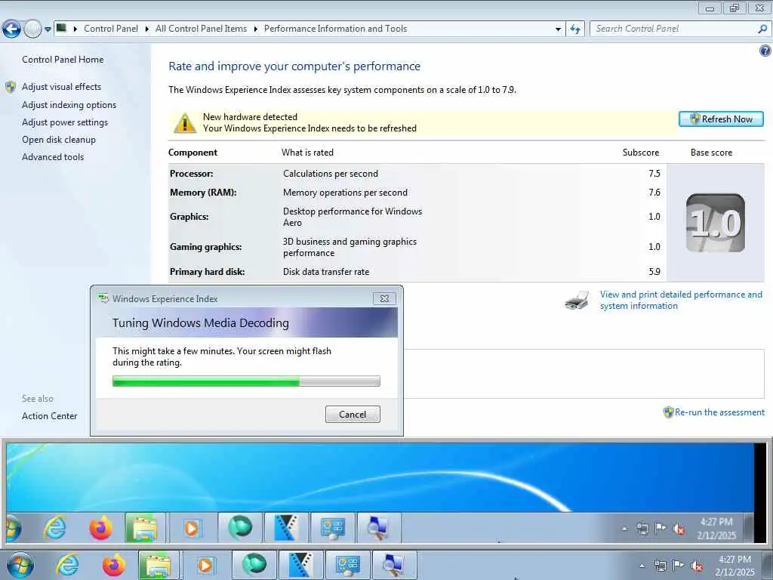Click Explorer folder on upper mirrored taskbar
This screenshot has height=580, width=773.
point(143,528)
